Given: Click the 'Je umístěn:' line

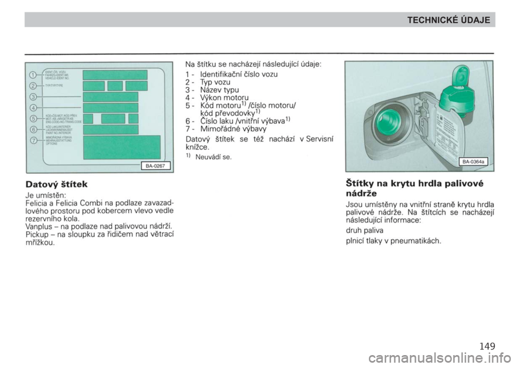Looking at the screenshot, I should [x=45, y=195].
